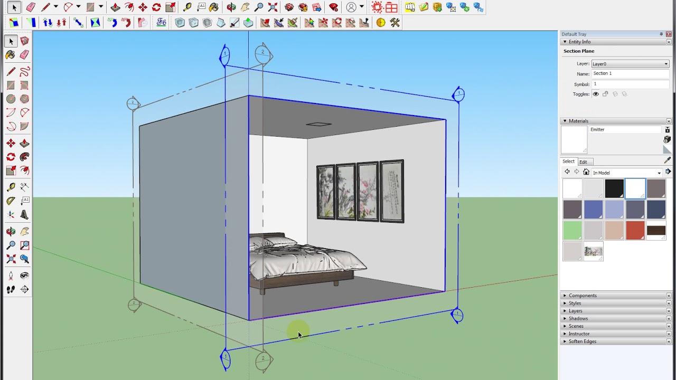Expand the Styles panel
This screenshot has width=676, height=380.
(565, 303)
